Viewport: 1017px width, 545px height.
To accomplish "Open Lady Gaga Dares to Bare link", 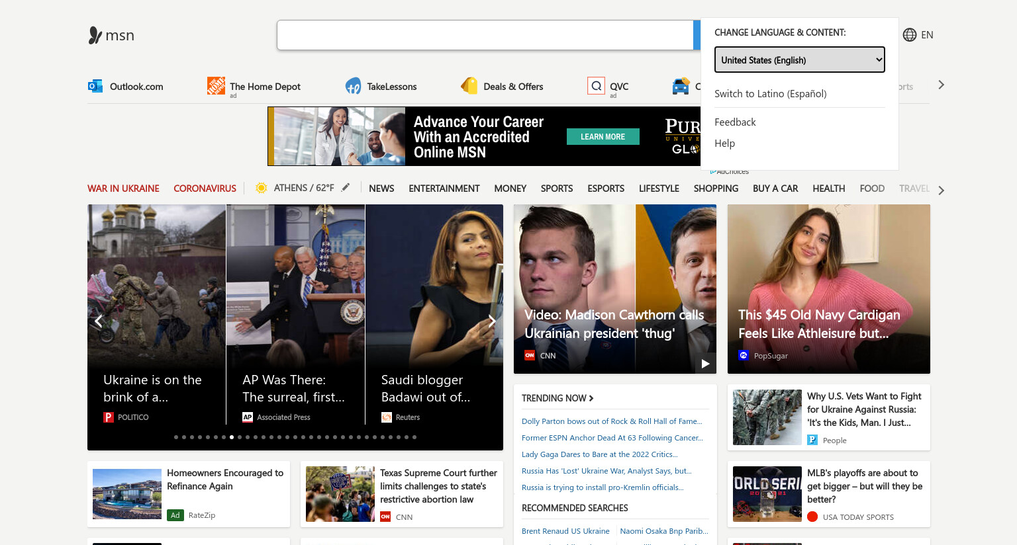I will [x=600, y=454].
